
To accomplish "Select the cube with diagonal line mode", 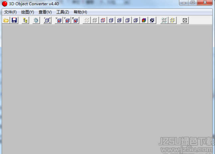I will pos(119,20).
